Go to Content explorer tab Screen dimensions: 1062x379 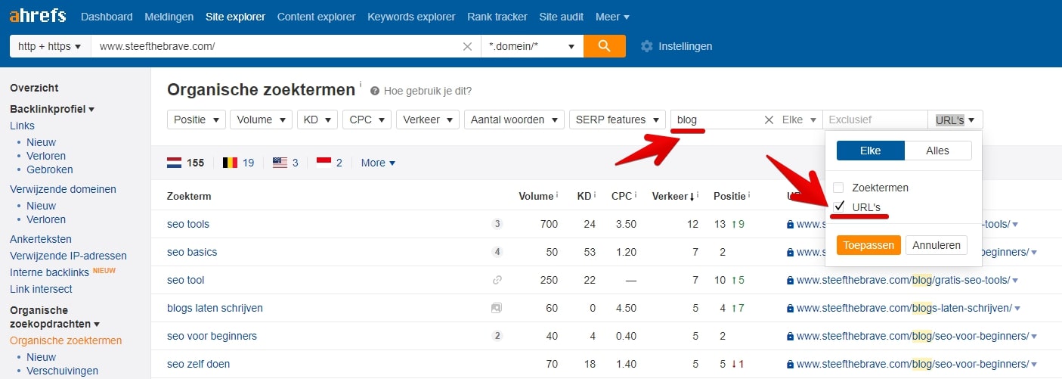(316, 17)
